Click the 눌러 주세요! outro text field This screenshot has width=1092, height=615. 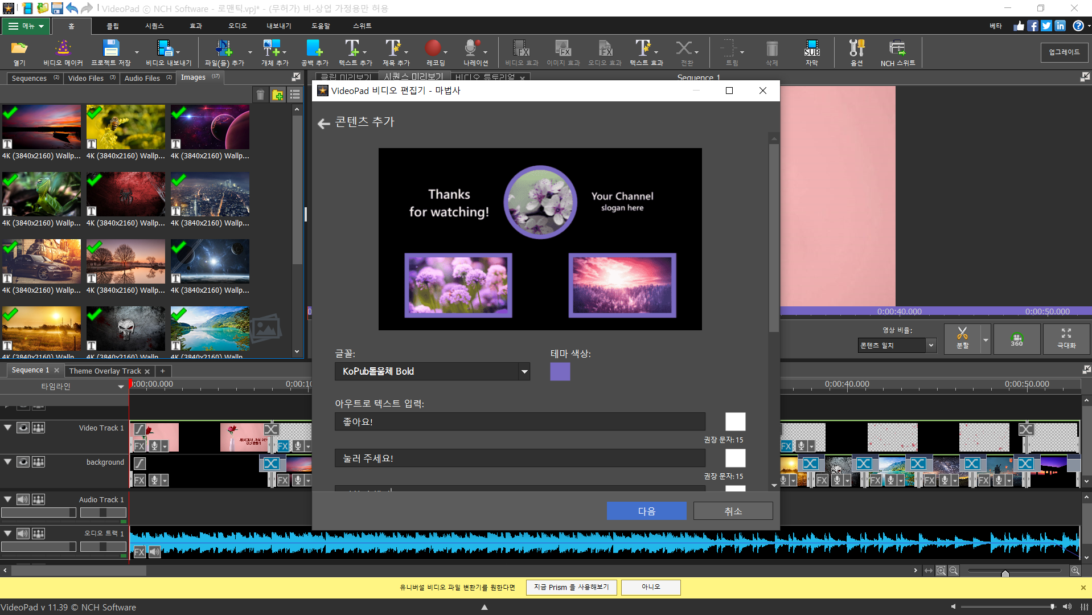coord(520,458)
